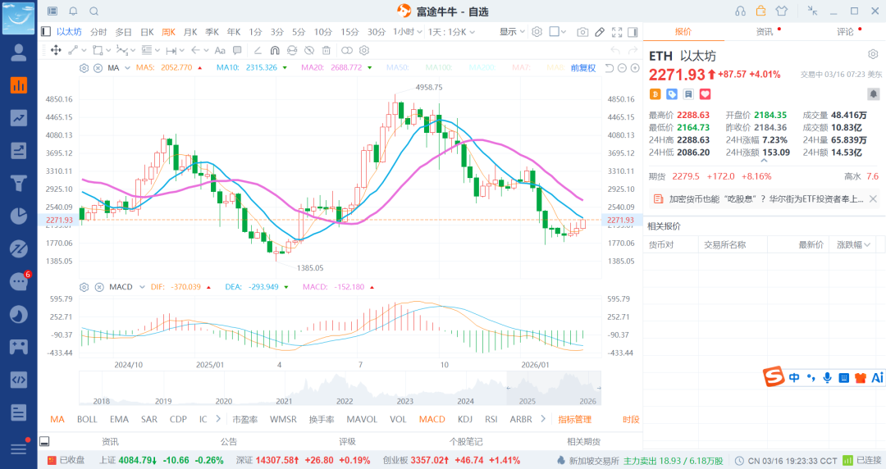Expand the MACD indicator dropdown arrow
The image size is (886, 469).
(143, 287)
